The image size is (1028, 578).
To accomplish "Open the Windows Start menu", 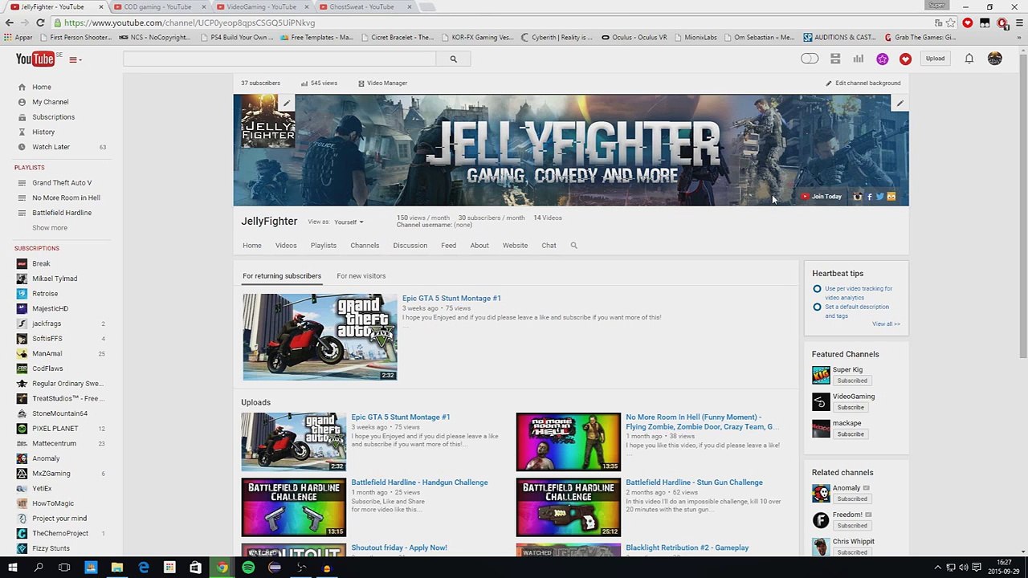I will tap(12, 568).
